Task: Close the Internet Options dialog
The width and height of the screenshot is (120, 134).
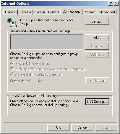Action: (x=116, y=4)
